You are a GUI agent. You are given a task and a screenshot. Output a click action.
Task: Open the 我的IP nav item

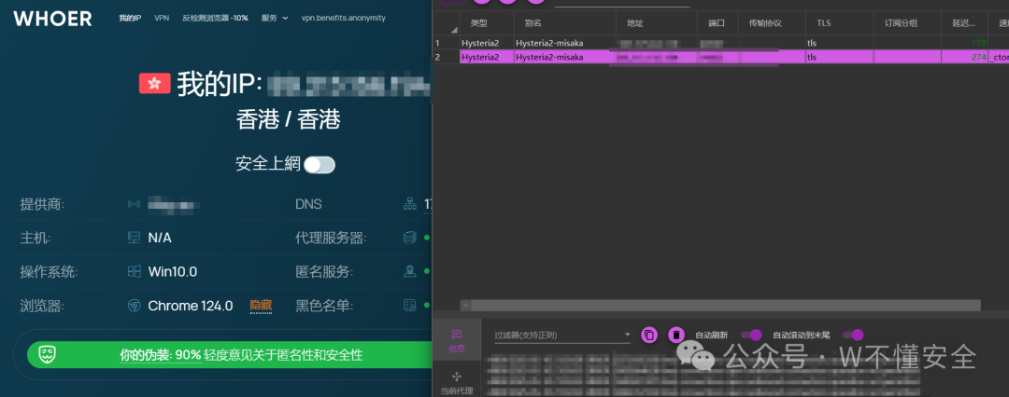click(x=130, y=18)
